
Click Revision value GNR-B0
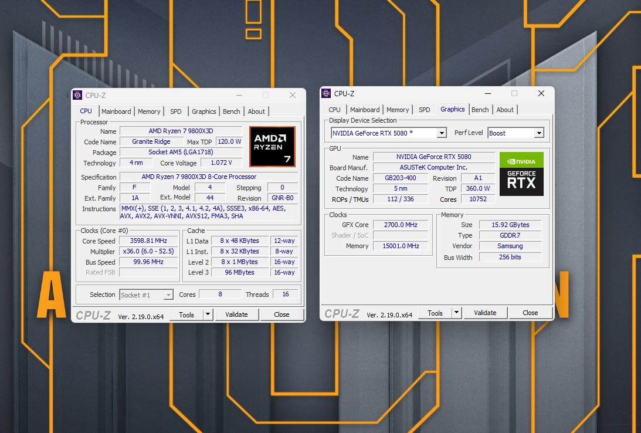click(x=283, y=198)
